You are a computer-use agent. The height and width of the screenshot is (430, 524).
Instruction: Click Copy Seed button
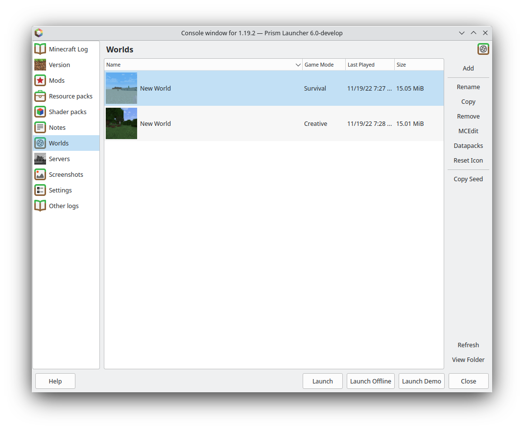(x=468, y=179)
